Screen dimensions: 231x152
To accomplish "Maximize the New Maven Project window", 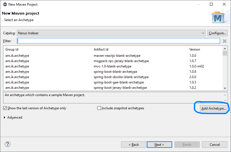I will click(x=211, y=4).
